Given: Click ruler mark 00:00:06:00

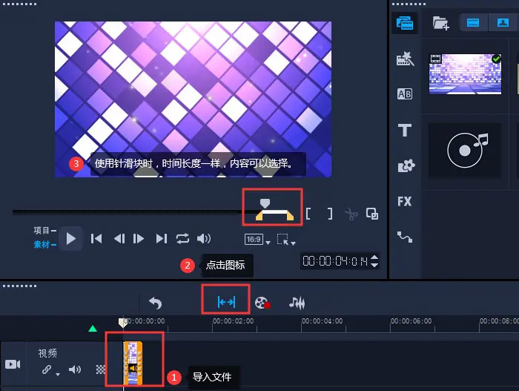Looking at the screenshot, I should (x=411, y=321).
